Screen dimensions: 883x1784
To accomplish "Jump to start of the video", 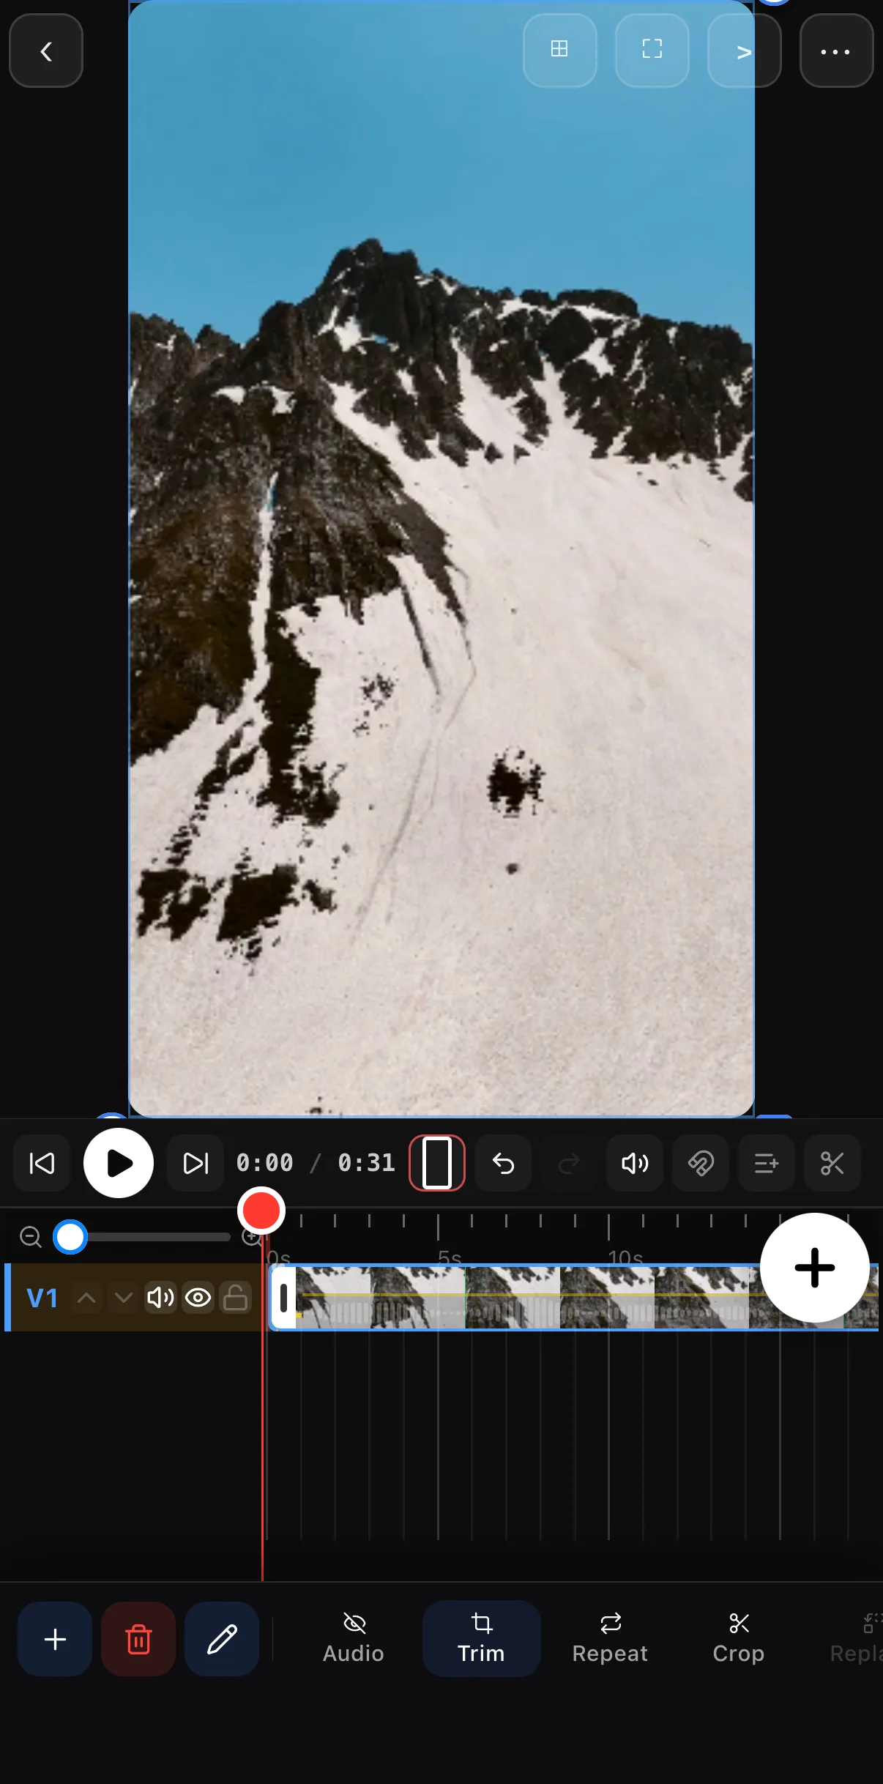I will (42, 1163).
